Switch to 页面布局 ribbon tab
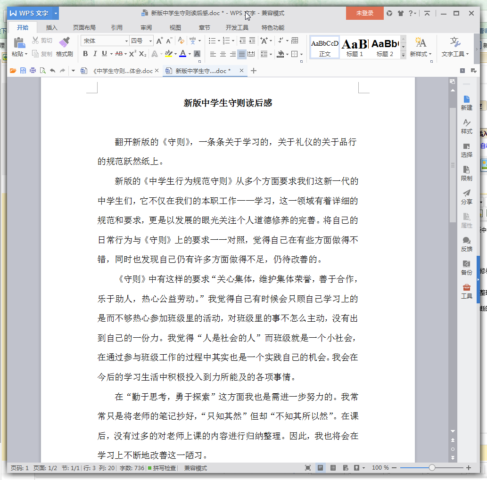Screen dimensions: 487x480 click(x=84, y=28)
